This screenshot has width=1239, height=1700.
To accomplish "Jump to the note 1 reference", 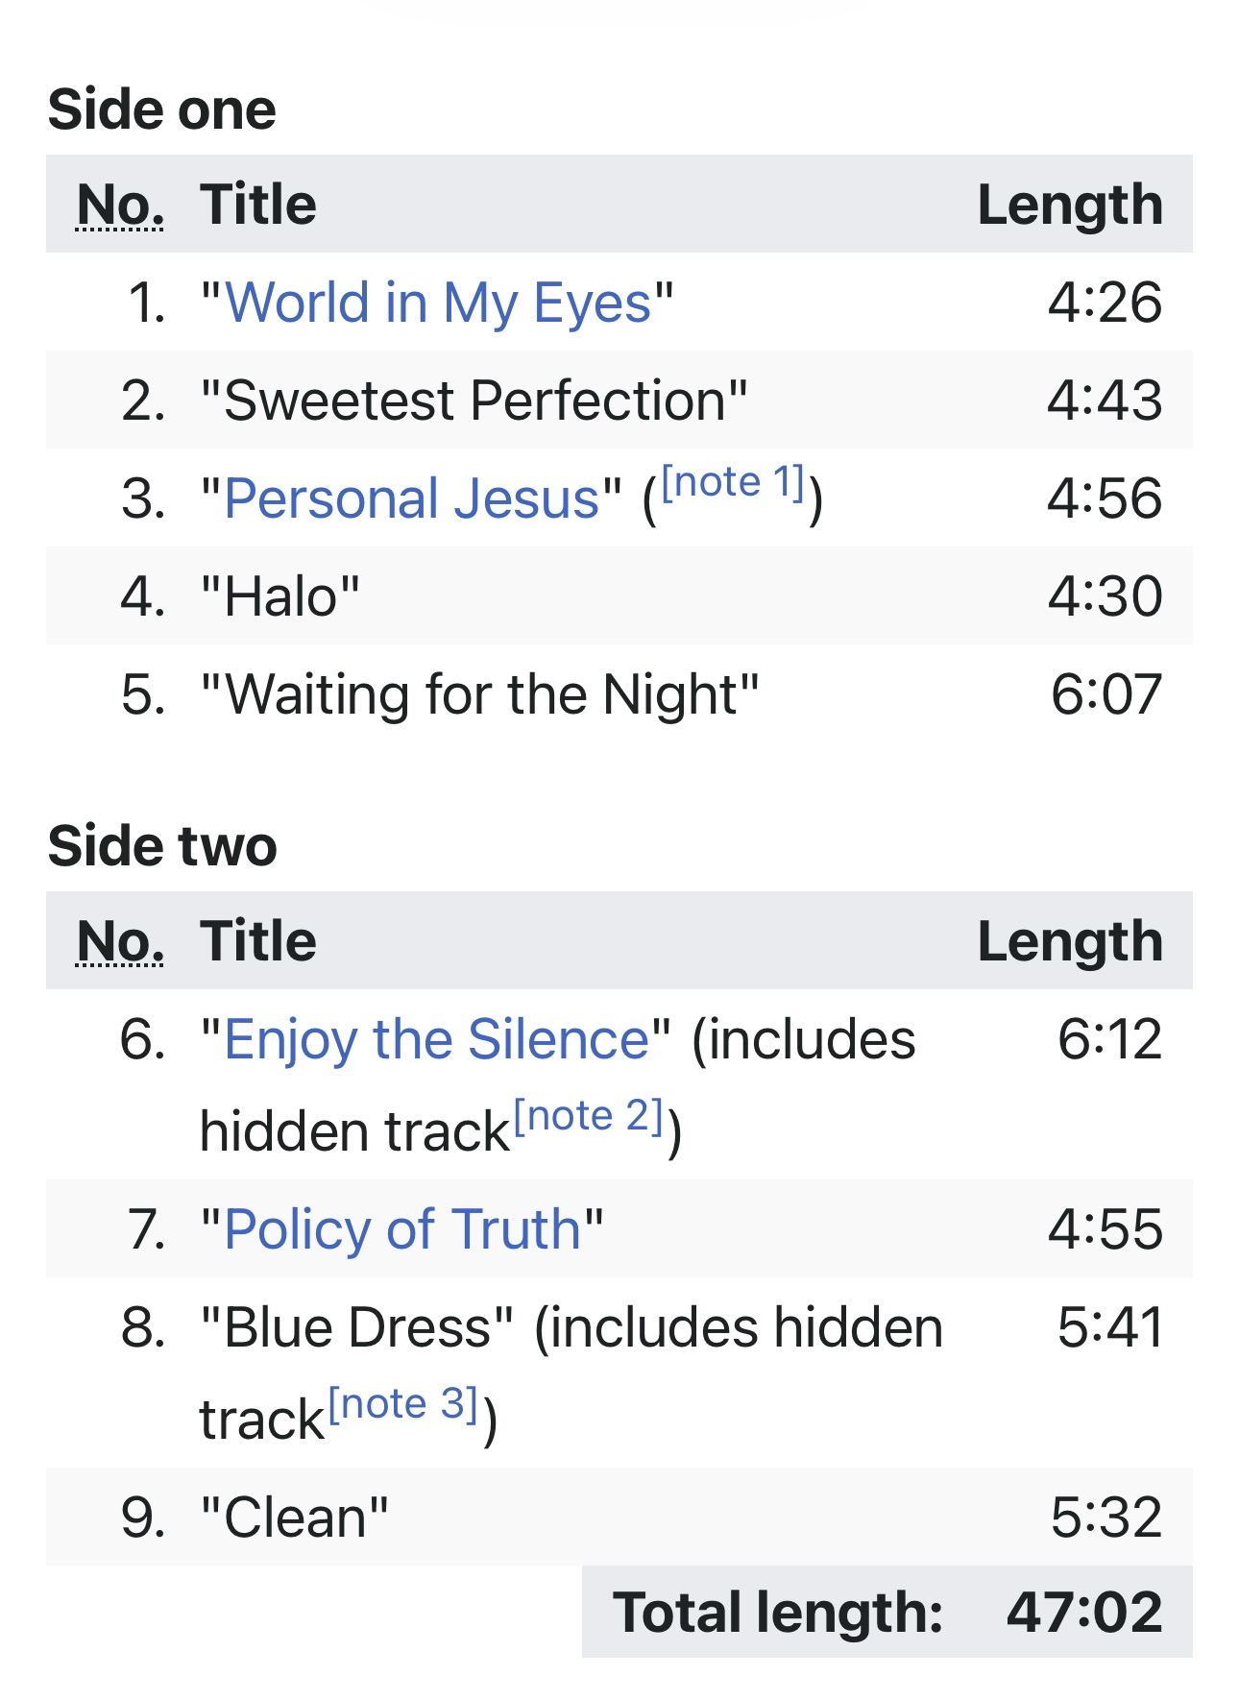I will click(733, 482).
